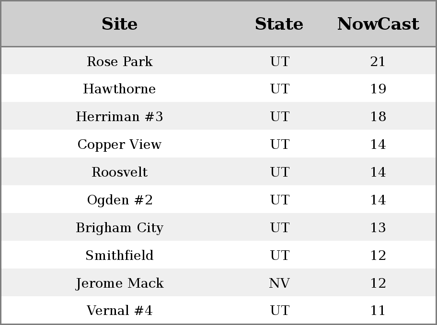Image resolution: width=437 pixels, height=325 pixels.
Task: Click the Roosvelt site name
Action: [120, 172]
